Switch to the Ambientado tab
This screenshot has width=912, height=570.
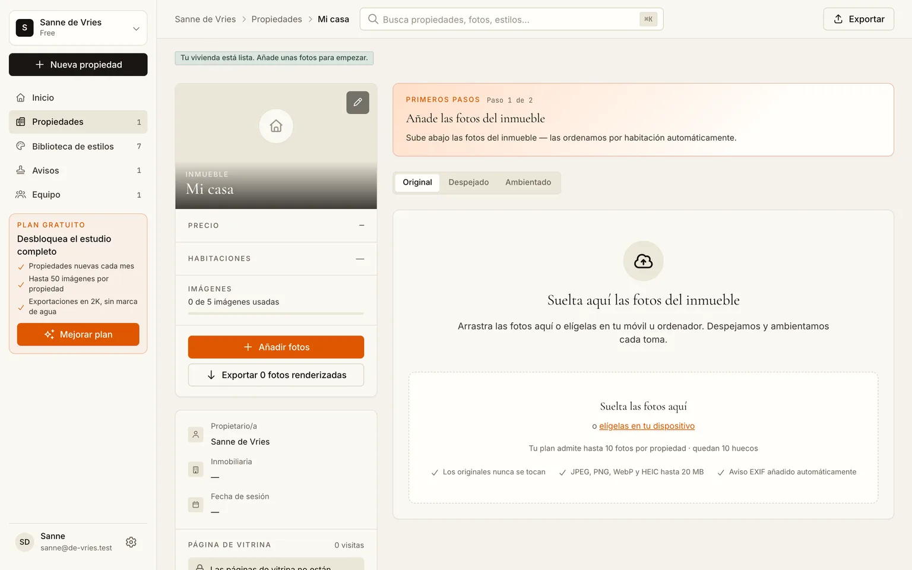(x=528, y=182)
